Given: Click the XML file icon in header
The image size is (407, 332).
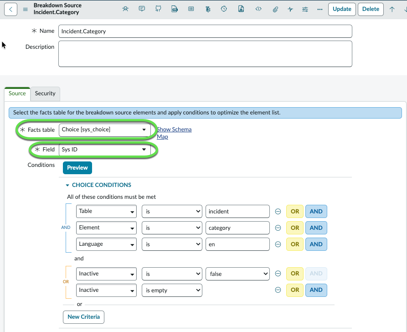Looking at the screenshot, I should pos(175,9).
